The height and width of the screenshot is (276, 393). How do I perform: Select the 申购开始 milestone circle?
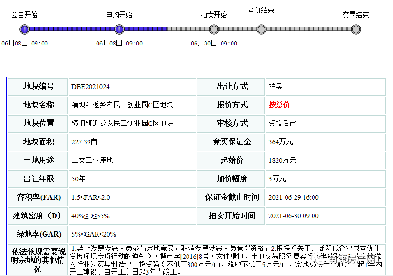tap(119, 29)
